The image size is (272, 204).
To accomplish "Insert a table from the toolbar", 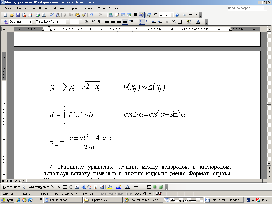I will click(123, 15).
